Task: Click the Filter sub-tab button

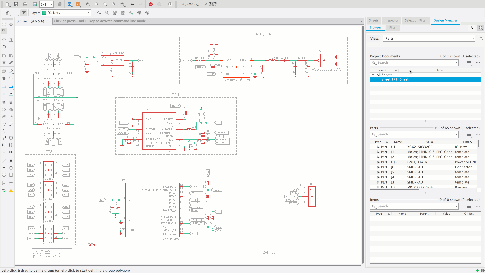Action: coord(393,27)
